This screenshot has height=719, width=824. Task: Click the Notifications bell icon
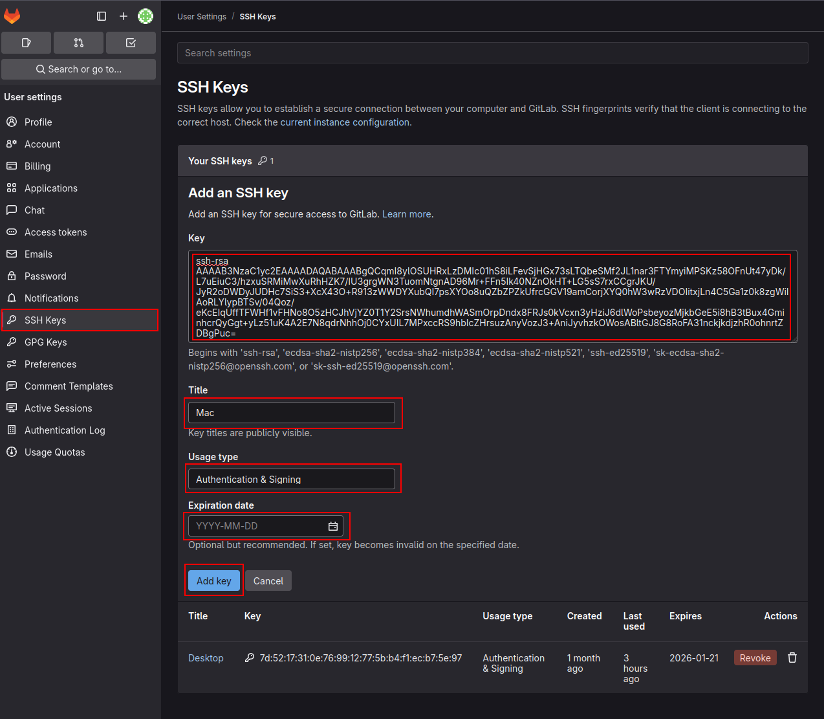click(12, 298)
